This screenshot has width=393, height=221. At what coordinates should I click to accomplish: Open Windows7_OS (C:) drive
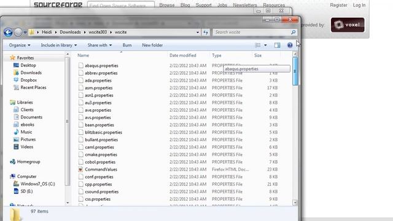click(x=37, y=184)
